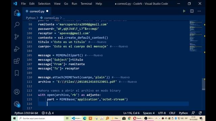Switch to OBS Studio on taskbar
This screenshot has height=121, width=216.
point(149,118)
